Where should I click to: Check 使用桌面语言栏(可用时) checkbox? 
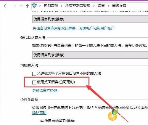pos(34,82)
